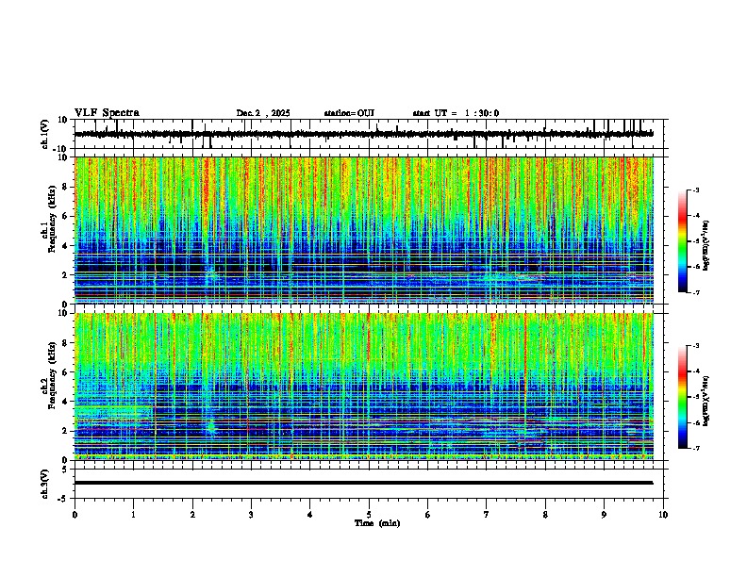Image resolution: width=747 pixels, height=577 pixels.
Task: Click time axis tick label "7"
Action: [x=487, y=515]
